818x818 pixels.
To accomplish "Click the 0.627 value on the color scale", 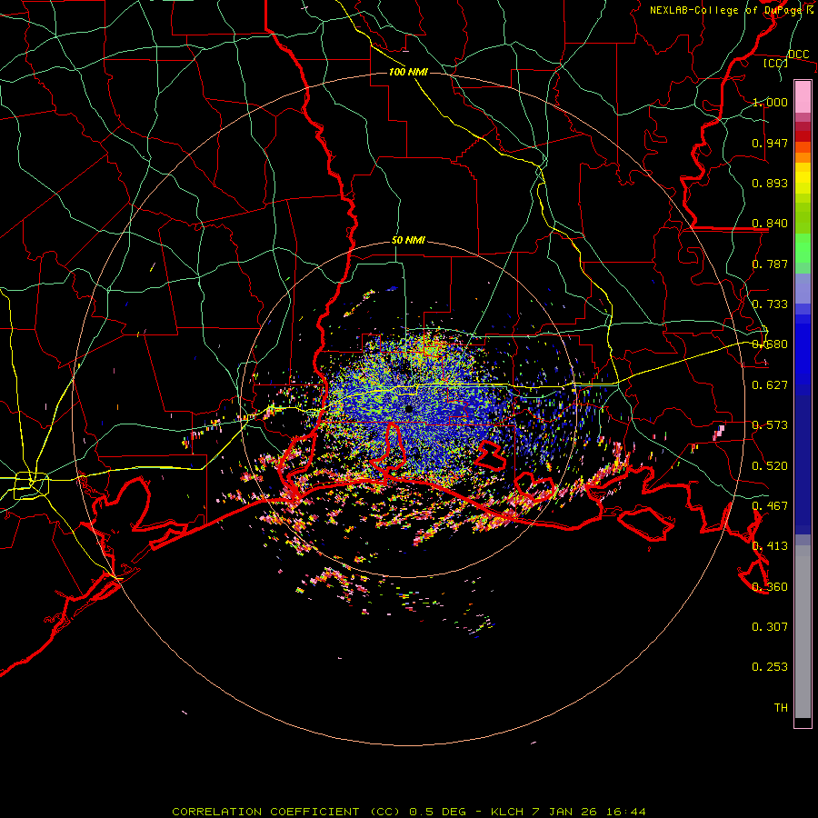I will (x=770, y=385).
